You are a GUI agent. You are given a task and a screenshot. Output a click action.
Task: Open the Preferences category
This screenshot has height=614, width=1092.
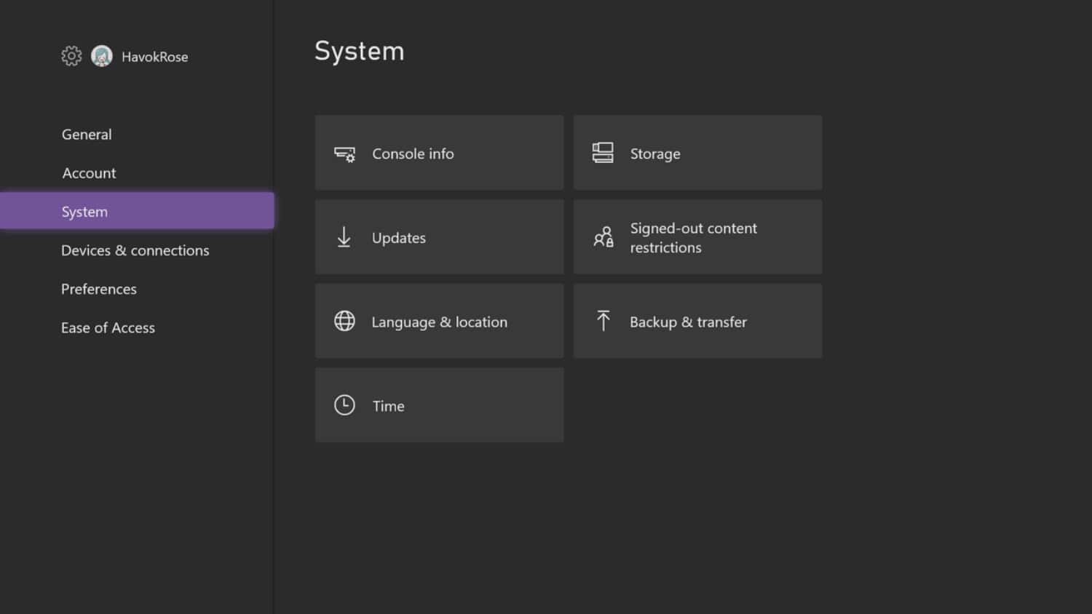[x=99, y=289]
